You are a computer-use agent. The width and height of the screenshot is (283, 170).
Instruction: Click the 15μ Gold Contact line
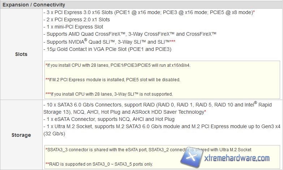107,49
